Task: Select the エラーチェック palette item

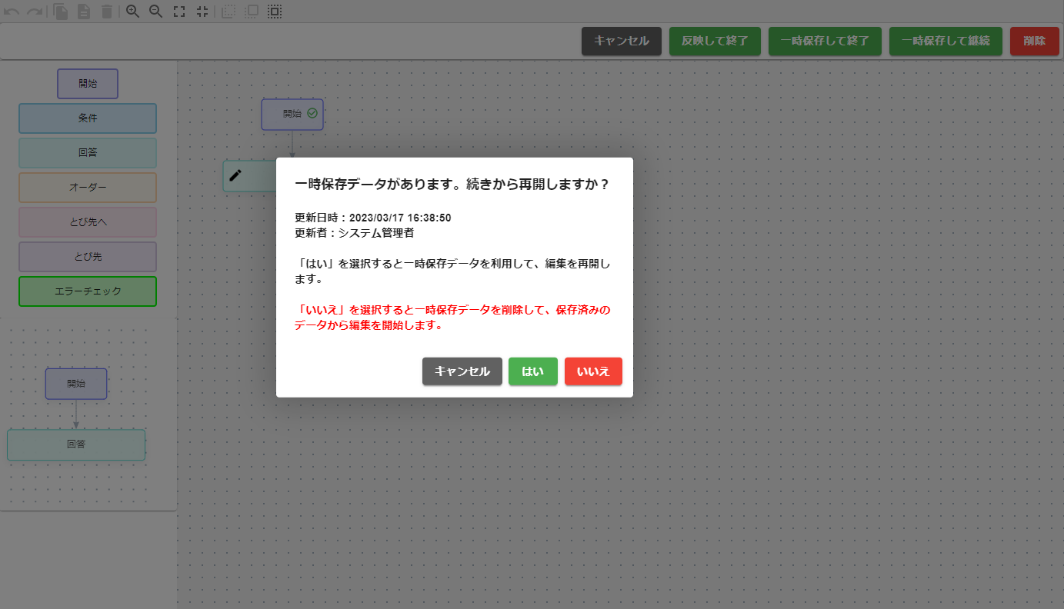Action: tap(88, 291)
